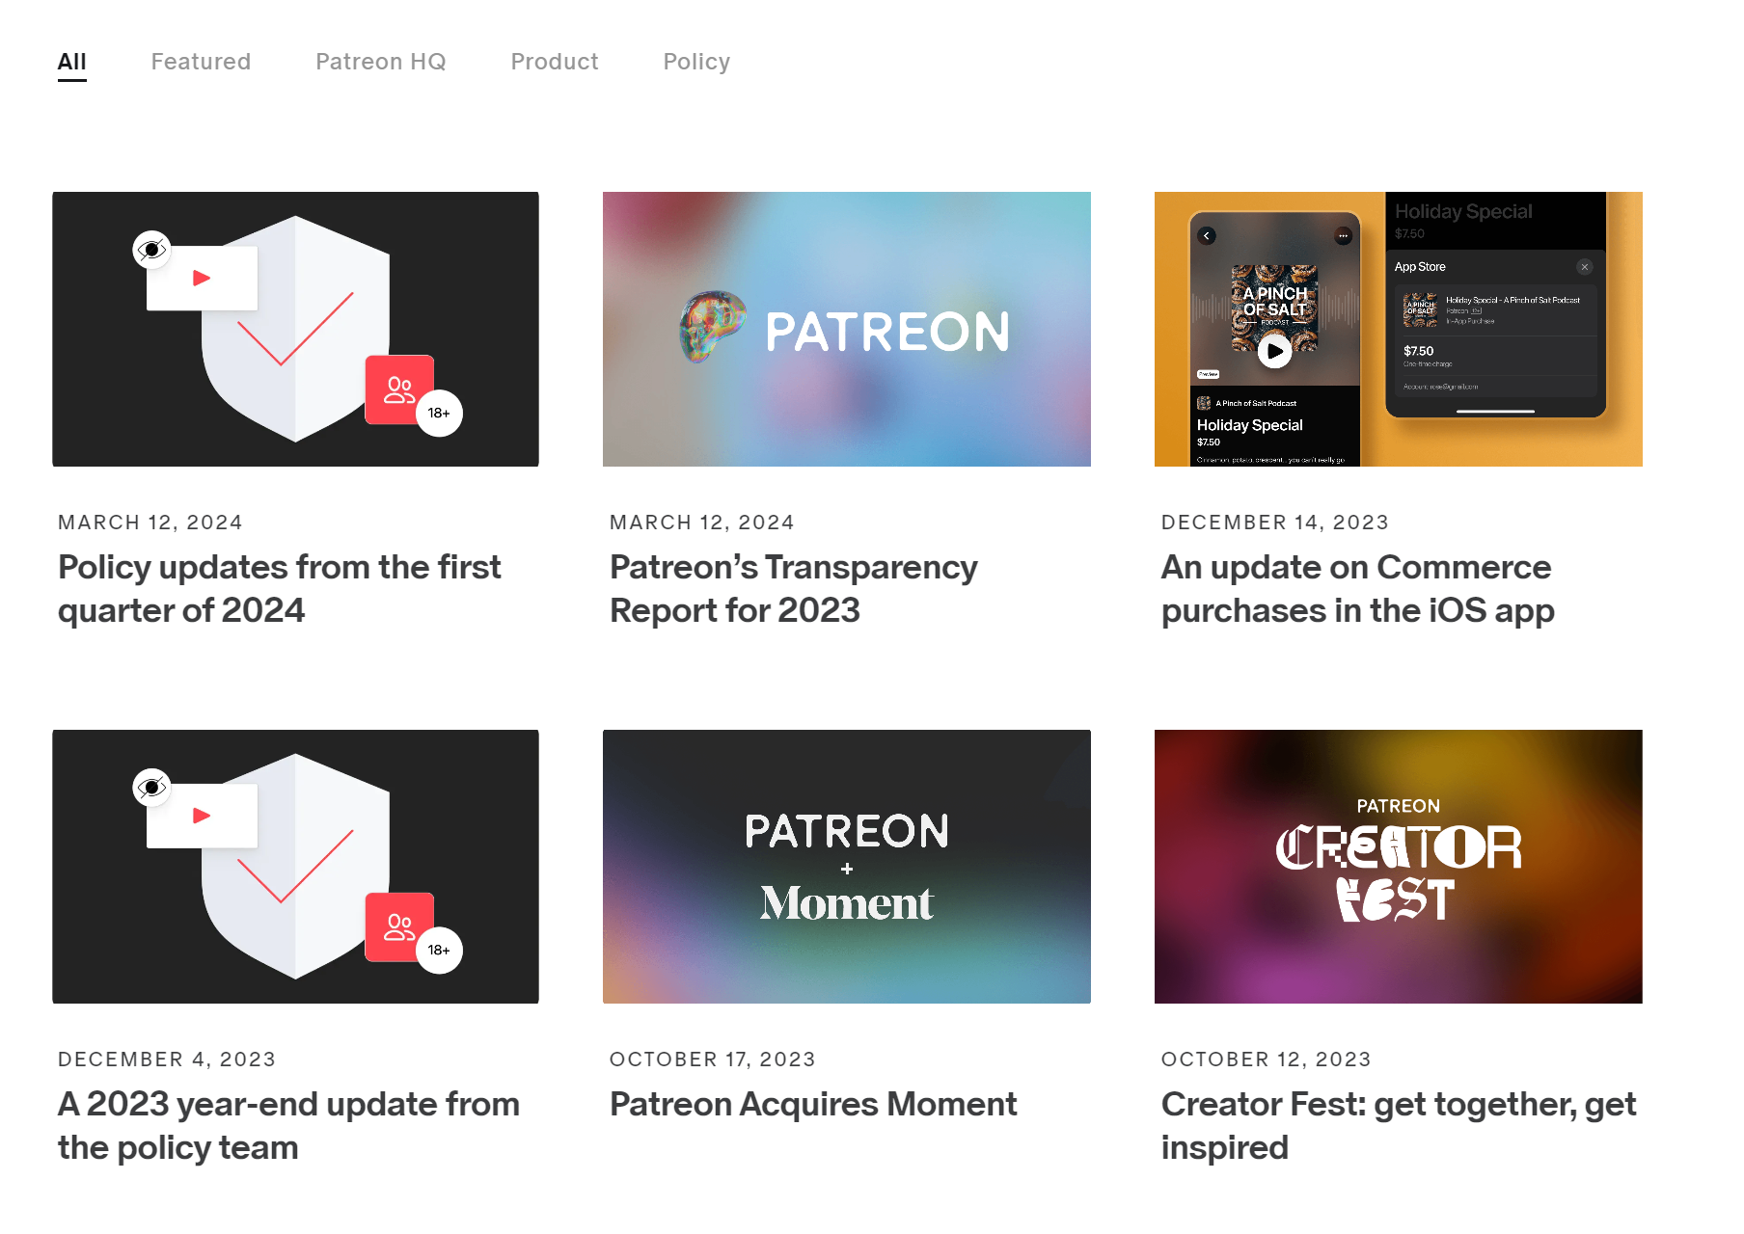Open the 'An update on Commerce purchases in the iOS app' article

pos(1357,588)
